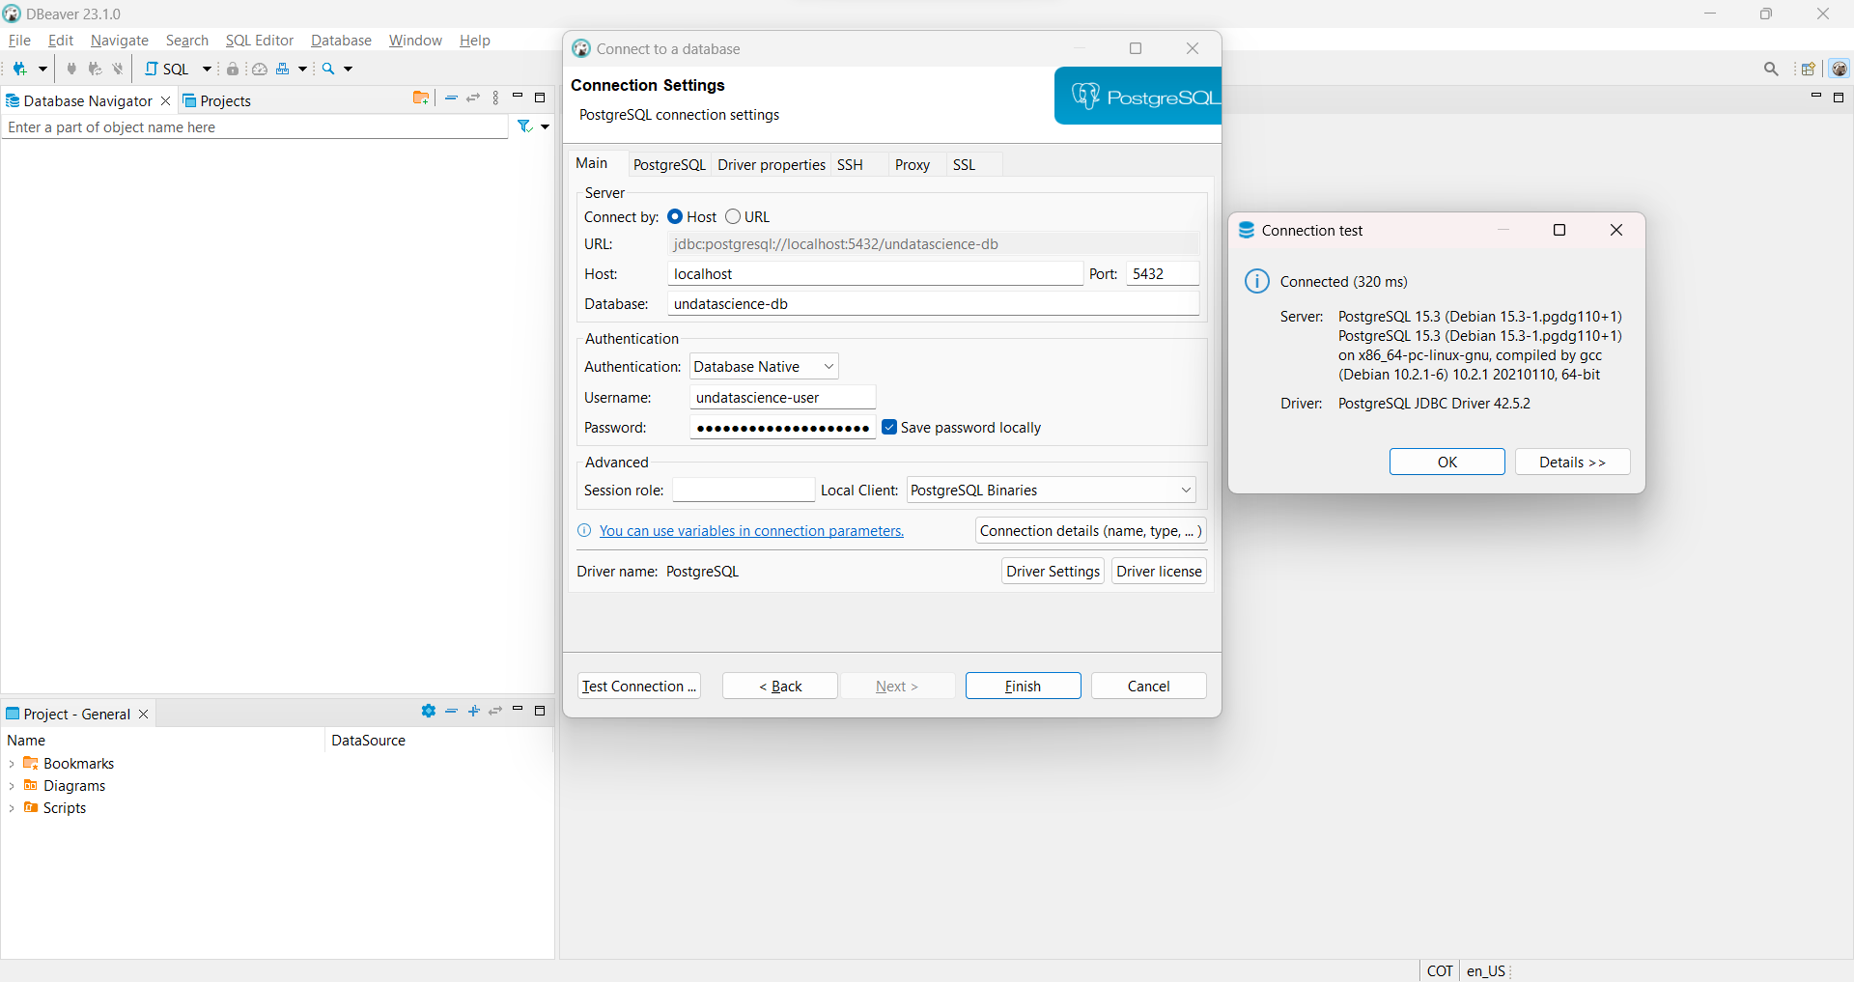Viewport: 1854px width, 982px height.
Task: Open a new SQL script editor
Action: pyautogui.click(x=167, y=69)
